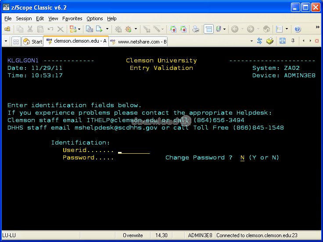323x242 pixels.
Task: Click the play macro document icon
Action: (99, 29)
